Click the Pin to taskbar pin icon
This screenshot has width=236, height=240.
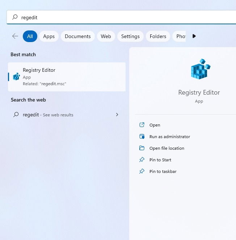[x=142, y=171]
